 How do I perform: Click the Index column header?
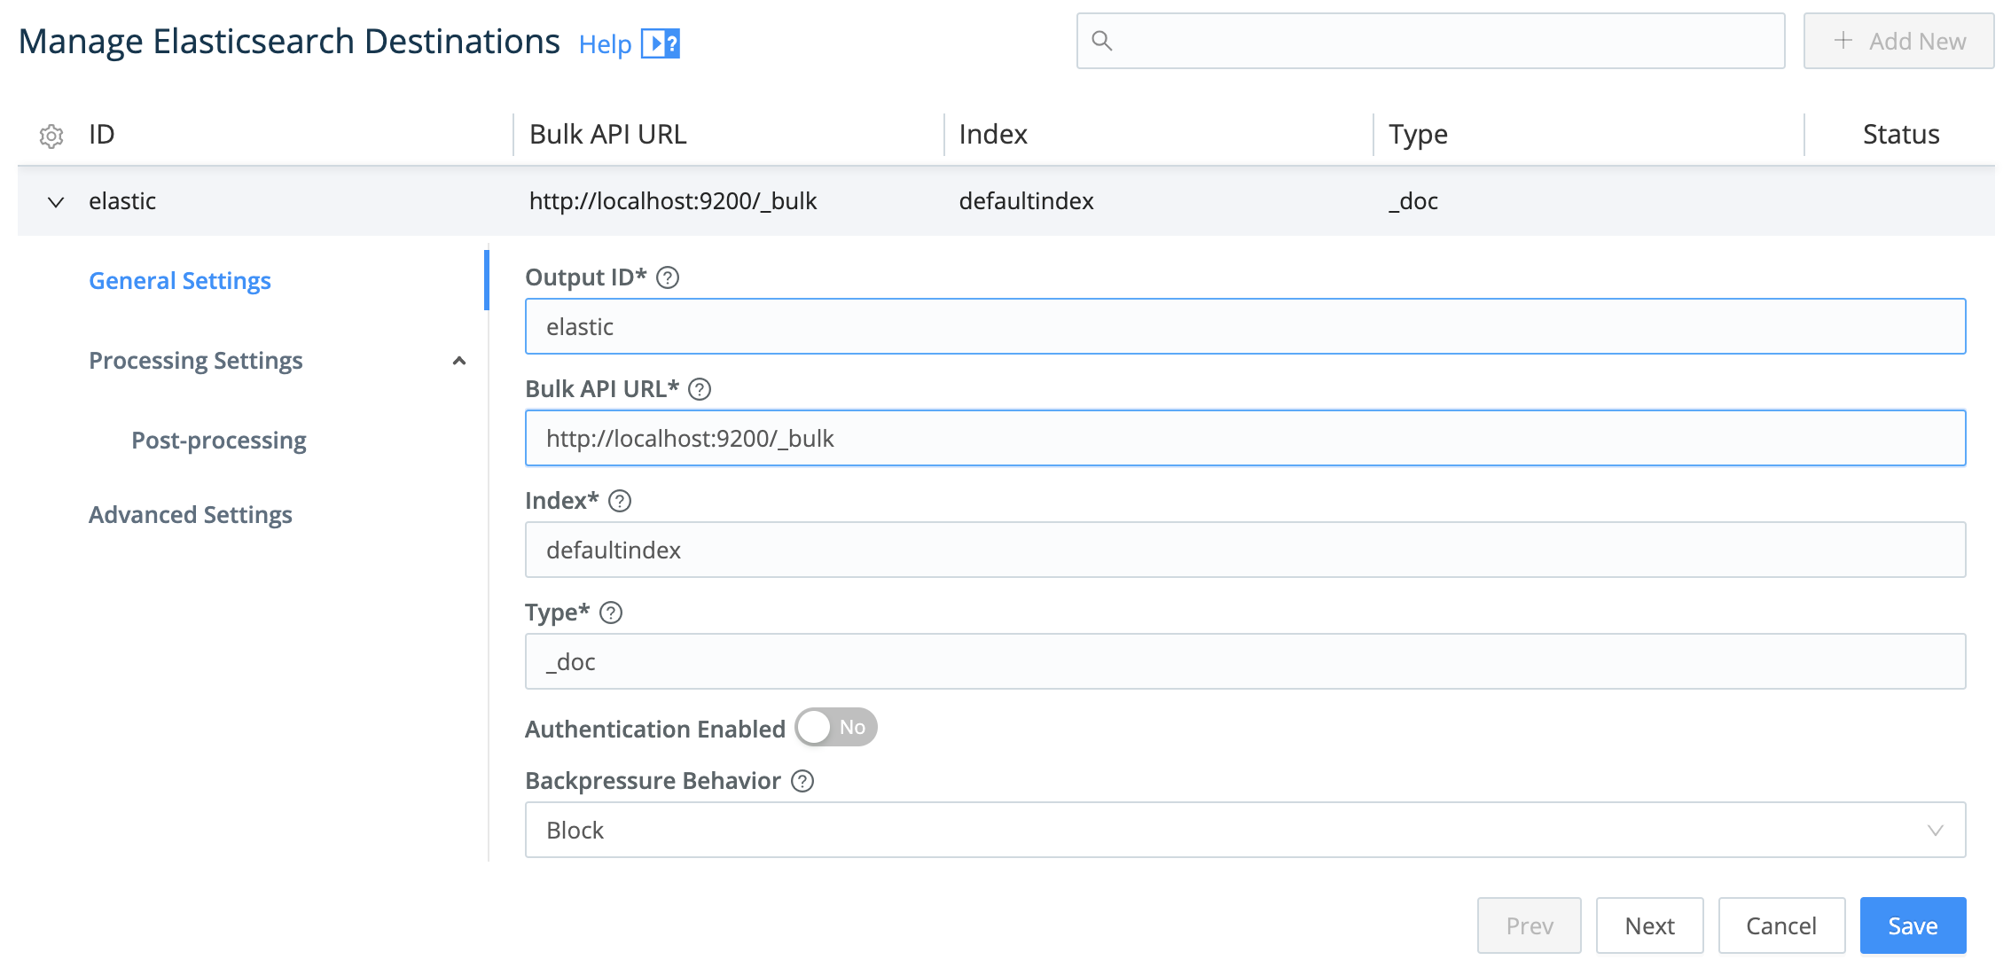(993, 134)
